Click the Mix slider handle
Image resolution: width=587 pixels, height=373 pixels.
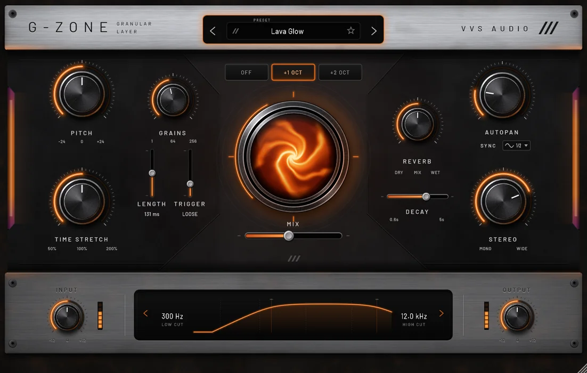click(289, 236)
